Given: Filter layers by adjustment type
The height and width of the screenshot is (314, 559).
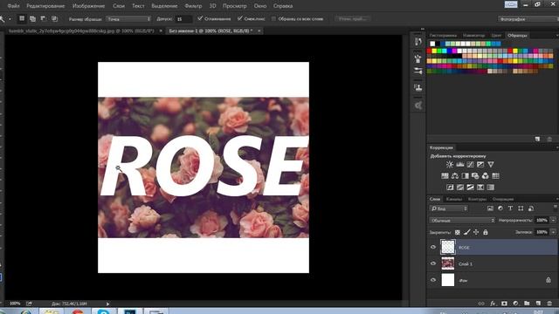Looking at the screenshot, I should point(500,208).
